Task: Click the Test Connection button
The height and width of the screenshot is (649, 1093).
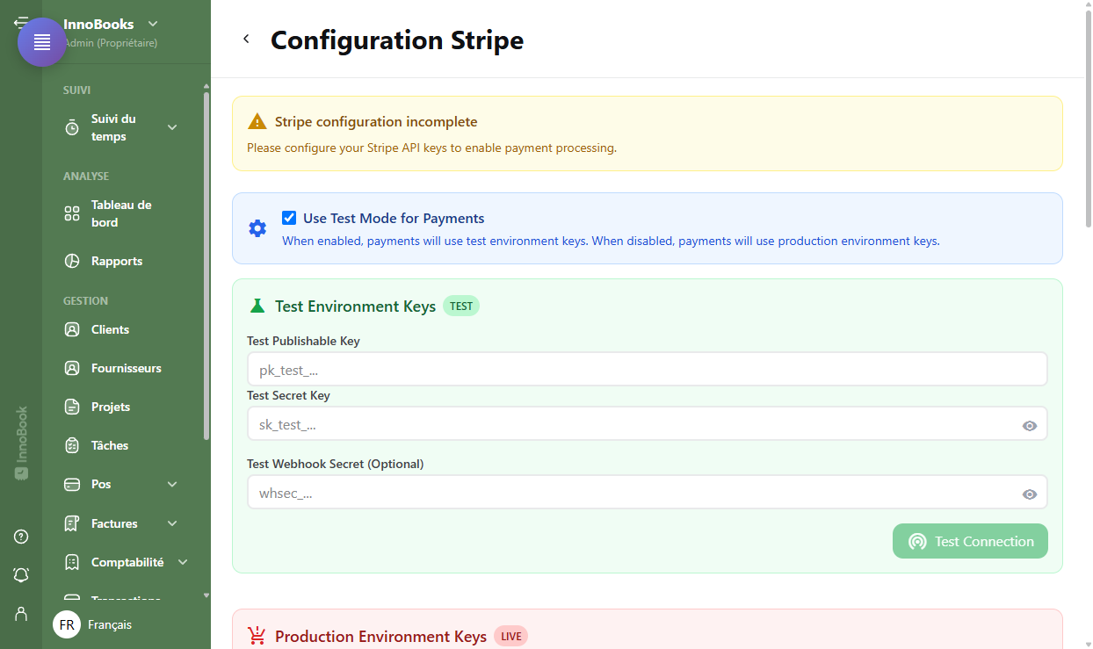Action: click(x=970, y=541)
